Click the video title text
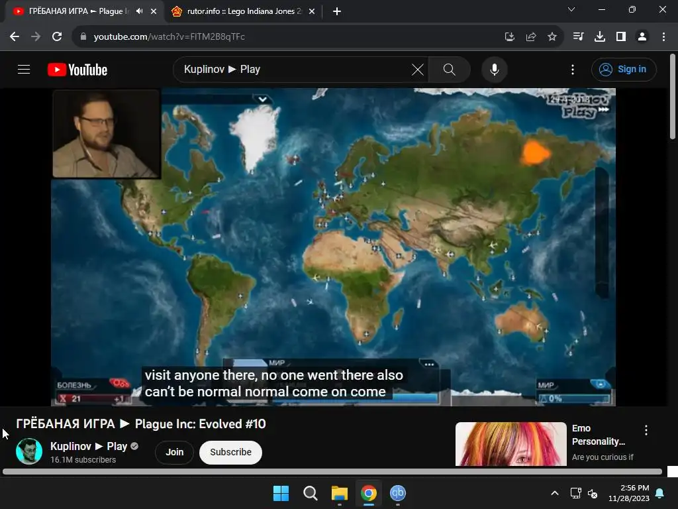This screenshot has width=678, height=509. click(141, 424)
